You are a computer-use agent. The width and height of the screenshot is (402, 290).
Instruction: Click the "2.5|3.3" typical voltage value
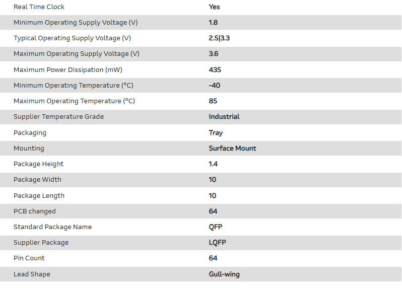219,38
